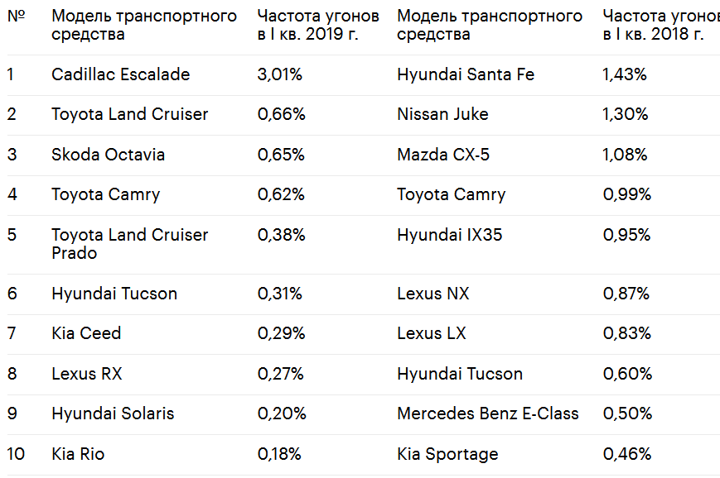The width and height of the screenshot is (720, 478).
Task: Click the Lexus RX model cell
Action: [x=87, y=374]
